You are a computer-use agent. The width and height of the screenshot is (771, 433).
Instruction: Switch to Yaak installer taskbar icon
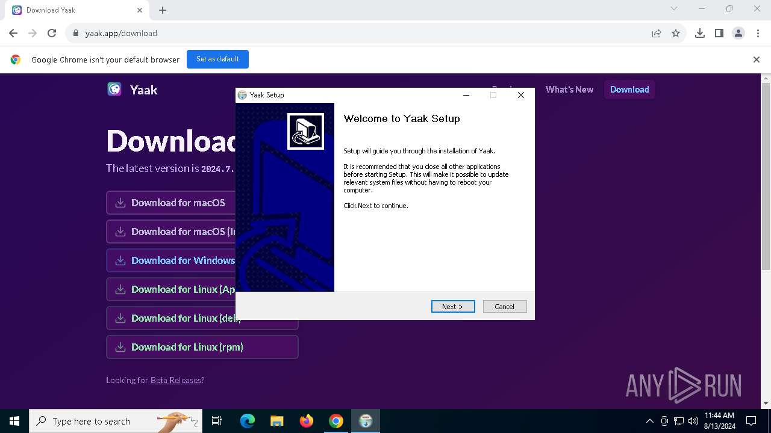click(x=366, y=421)
